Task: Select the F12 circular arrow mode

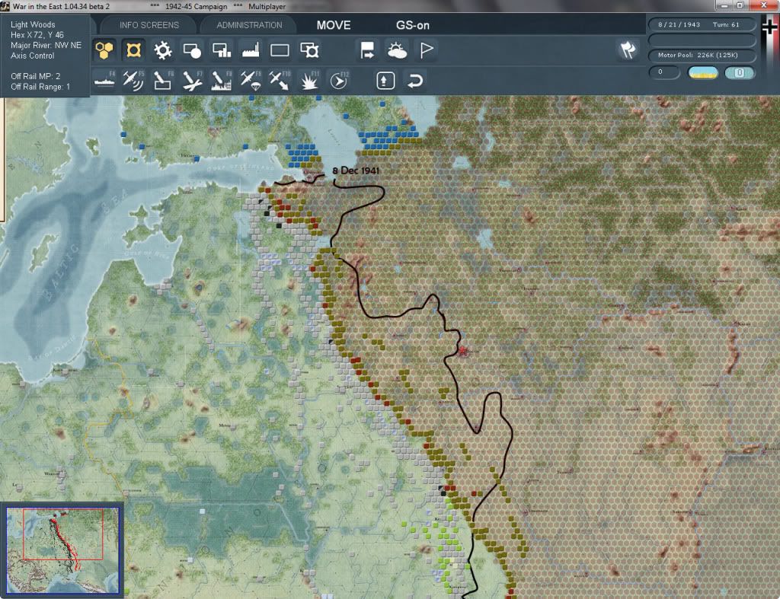Action: pos(339,81)
